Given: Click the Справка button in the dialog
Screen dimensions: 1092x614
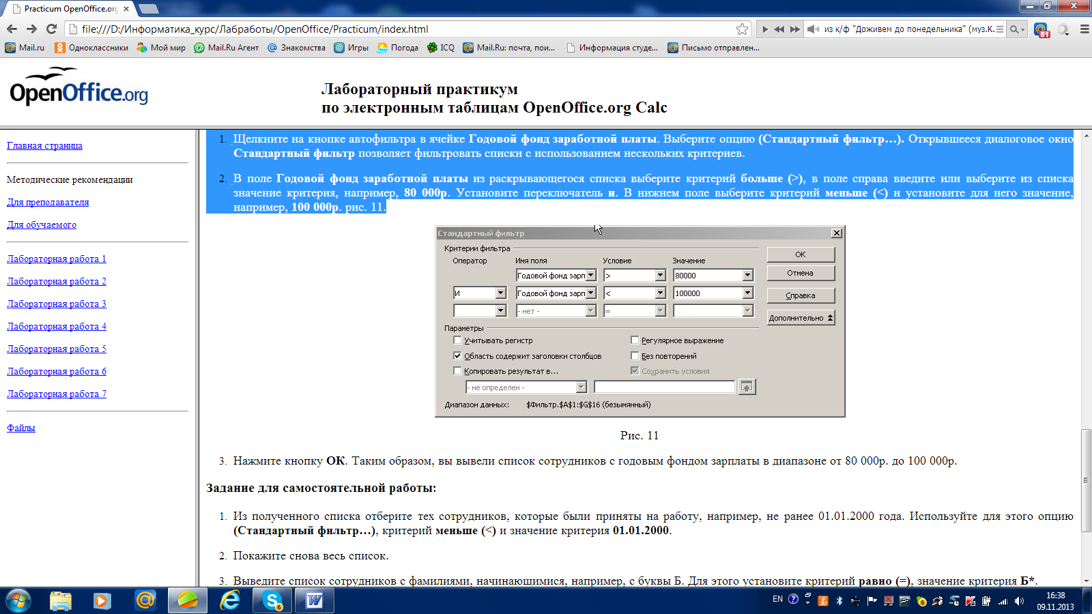Looking at the screenshot, I should tap(801, 295).
